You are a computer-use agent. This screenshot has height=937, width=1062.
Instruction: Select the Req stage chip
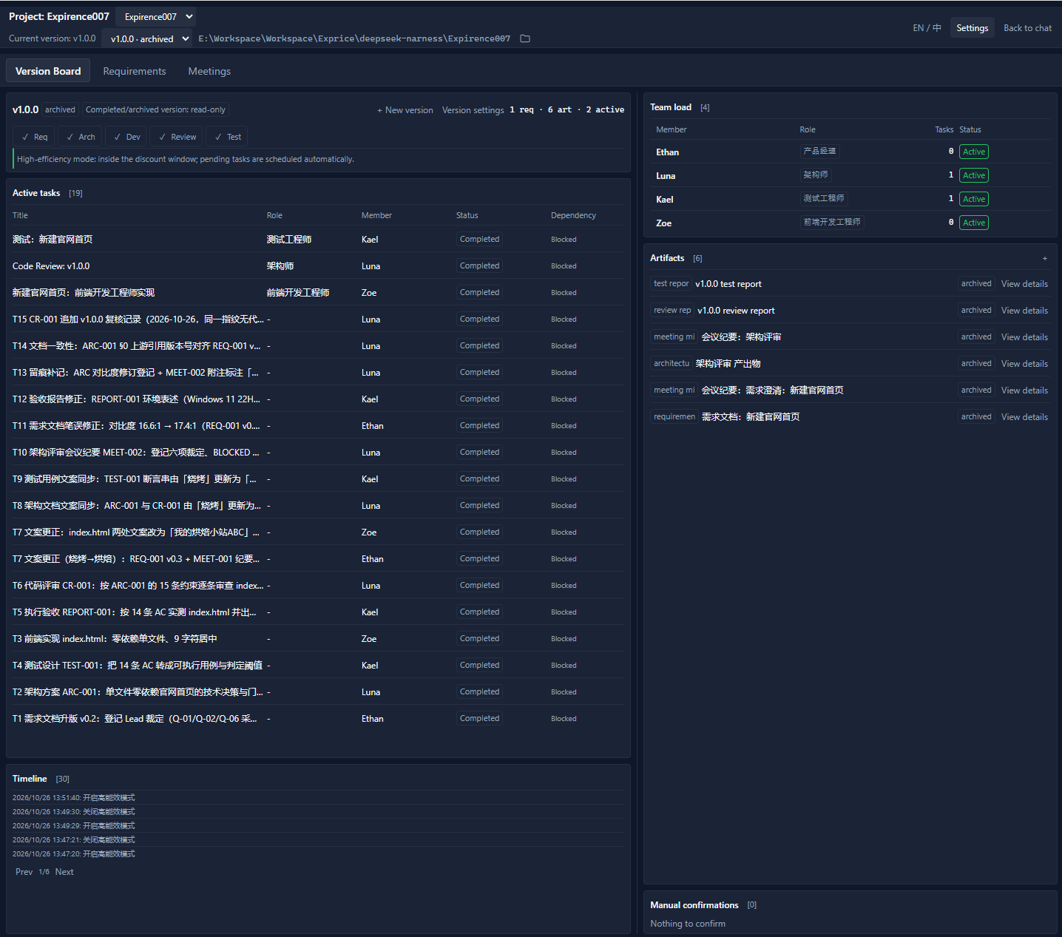(x=34, y=137)
